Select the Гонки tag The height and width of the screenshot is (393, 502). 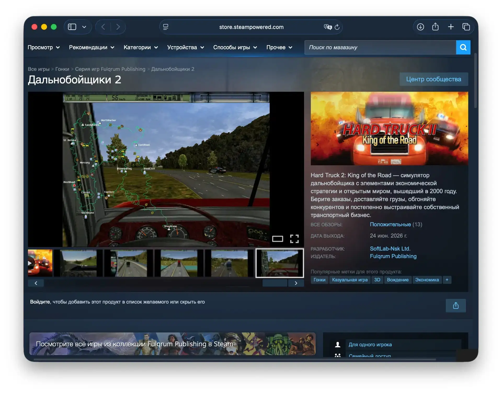tap(320, 280)
